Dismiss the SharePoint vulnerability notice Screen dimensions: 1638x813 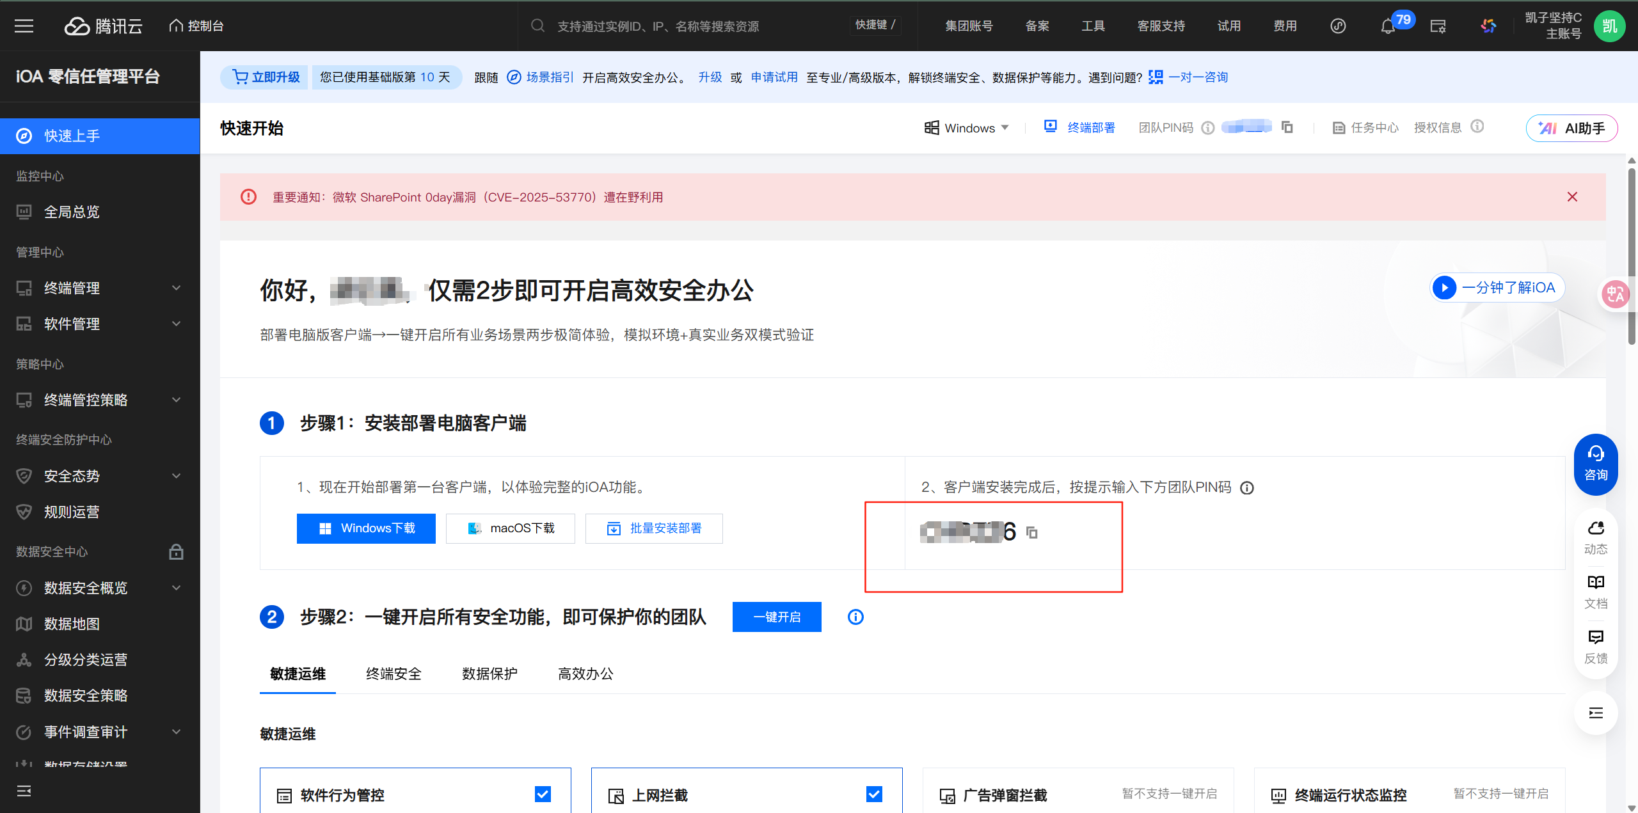click(x=1572, y=197)
